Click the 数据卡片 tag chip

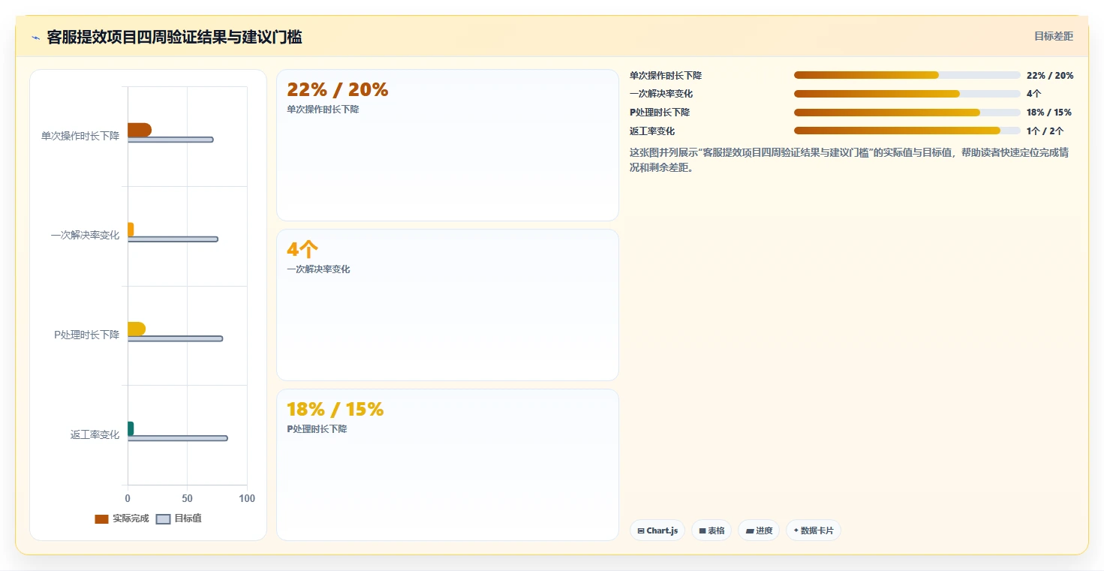coord(814,530)
